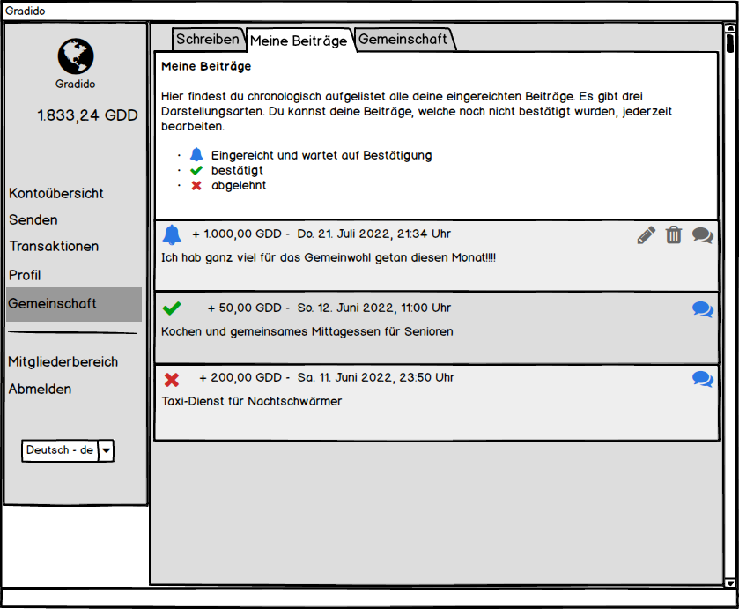Switch to the Gemeinschaft tab
The width and height of the screenshot is (739, 609).
click(x=403, y=39)
